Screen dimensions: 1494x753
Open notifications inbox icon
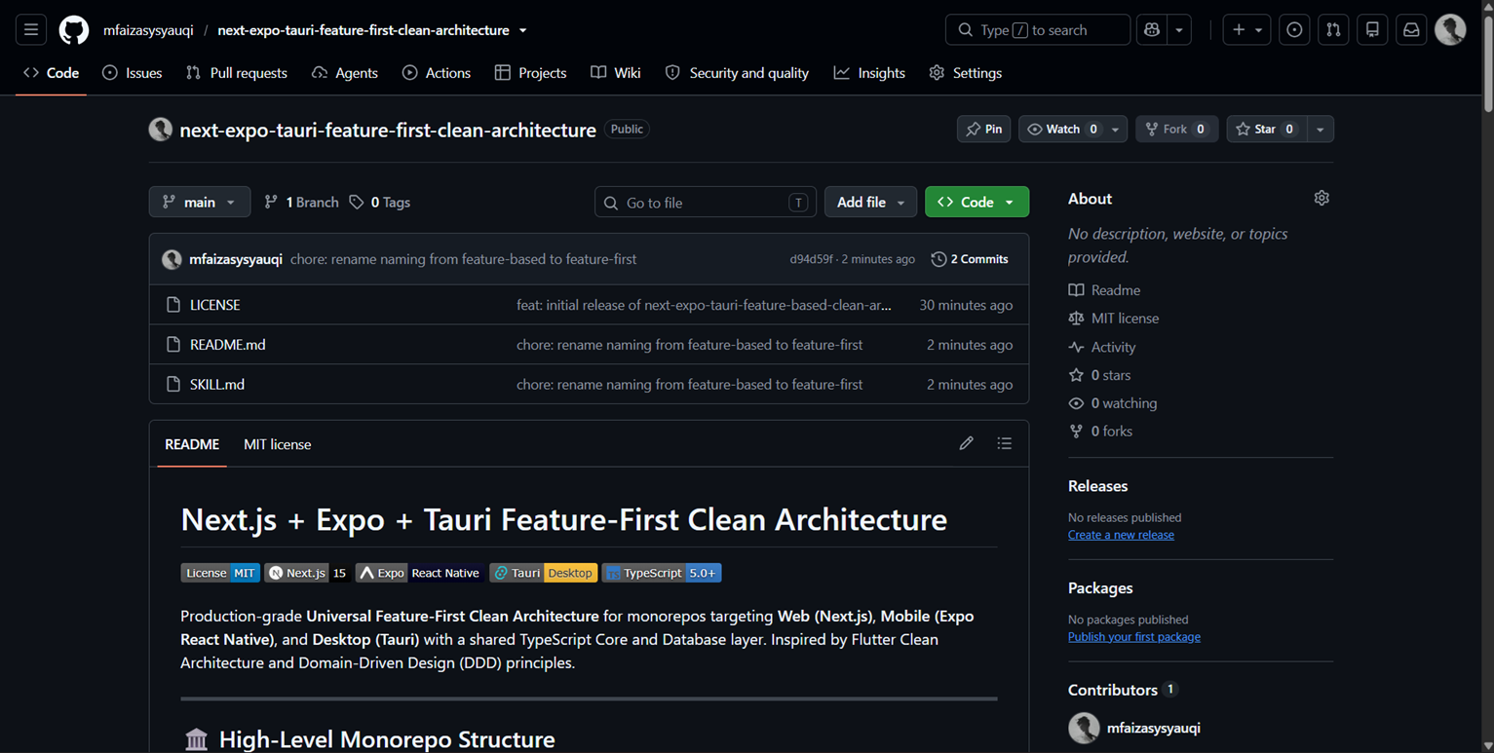[1411, 30]
